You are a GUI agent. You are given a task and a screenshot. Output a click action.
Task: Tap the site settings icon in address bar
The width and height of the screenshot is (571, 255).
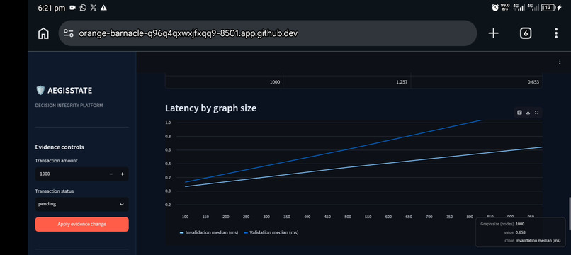(x=69, y=33)
